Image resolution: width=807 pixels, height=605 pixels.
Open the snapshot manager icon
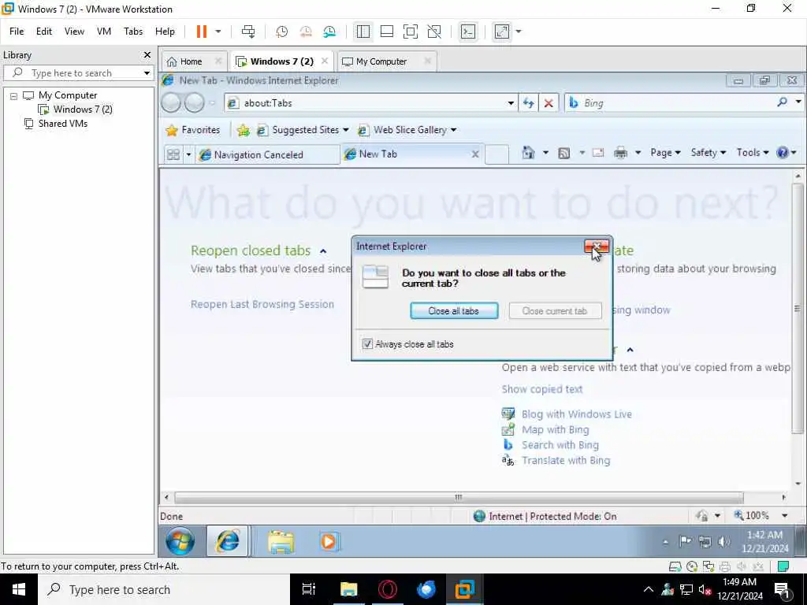click(329, 32)
